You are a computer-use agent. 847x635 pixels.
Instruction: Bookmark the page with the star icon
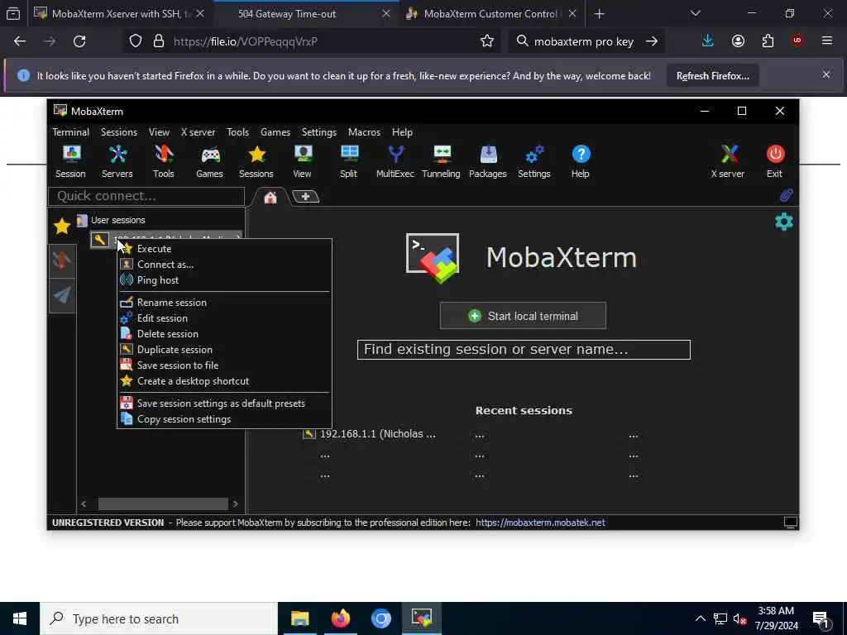(x=486, y=41)
